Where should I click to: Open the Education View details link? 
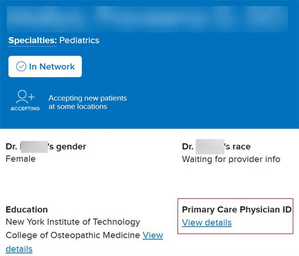(153, 235)
